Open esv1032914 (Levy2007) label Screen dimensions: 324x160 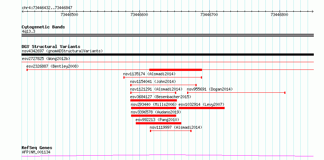click(201, 104)
